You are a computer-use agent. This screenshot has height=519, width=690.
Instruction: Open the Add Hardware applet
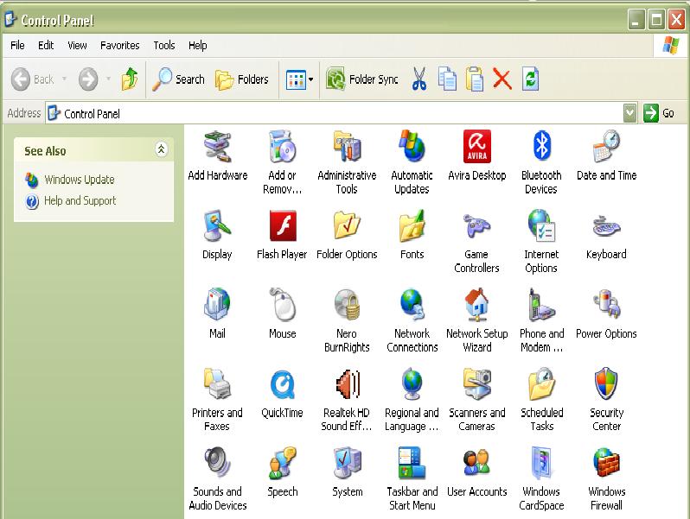click(217, 155)
